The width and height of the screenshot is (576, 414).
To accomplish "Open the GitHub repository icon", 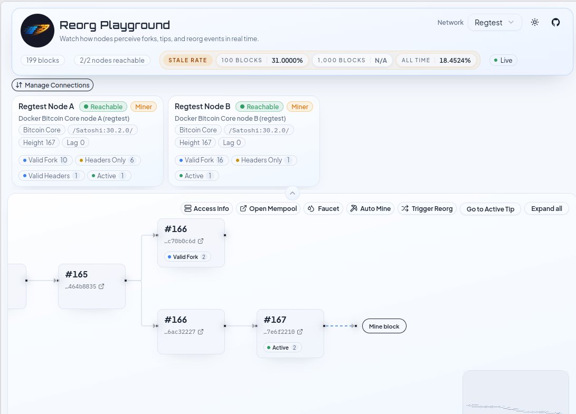I will (x=556, y=22).
